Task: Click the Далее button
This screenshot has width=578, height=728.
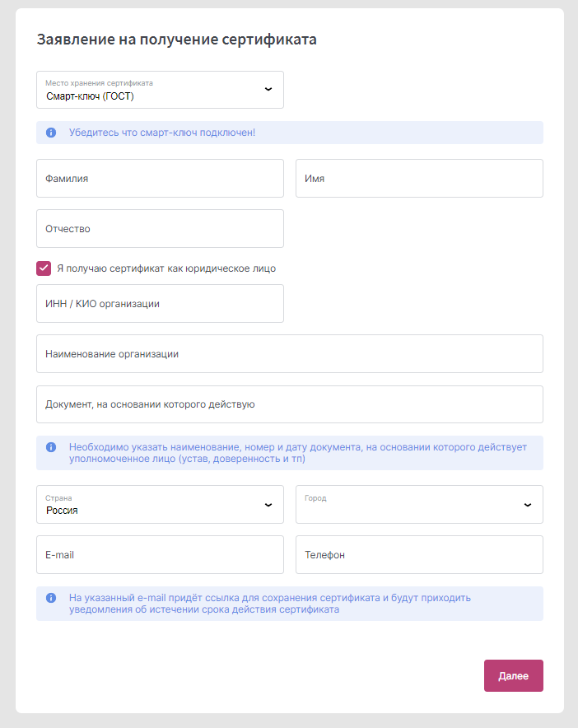Action: (514, 676)
